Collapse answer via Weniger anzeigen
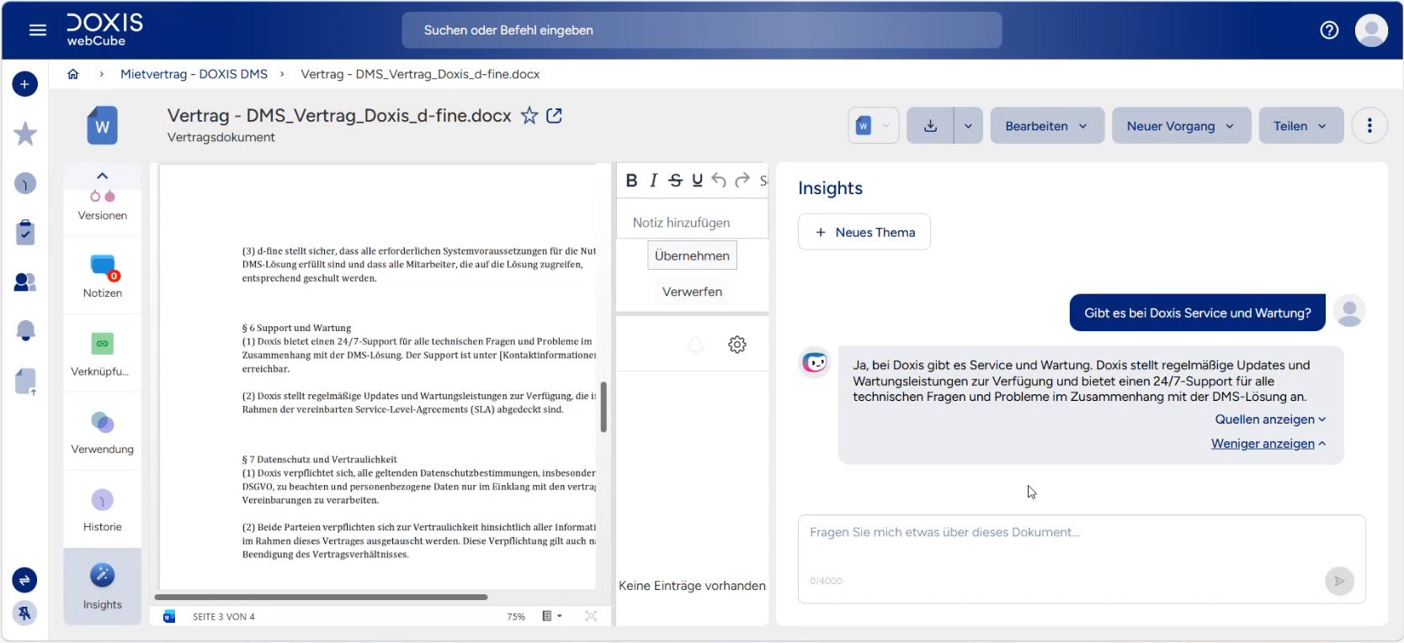 (x=1268, y=444)
